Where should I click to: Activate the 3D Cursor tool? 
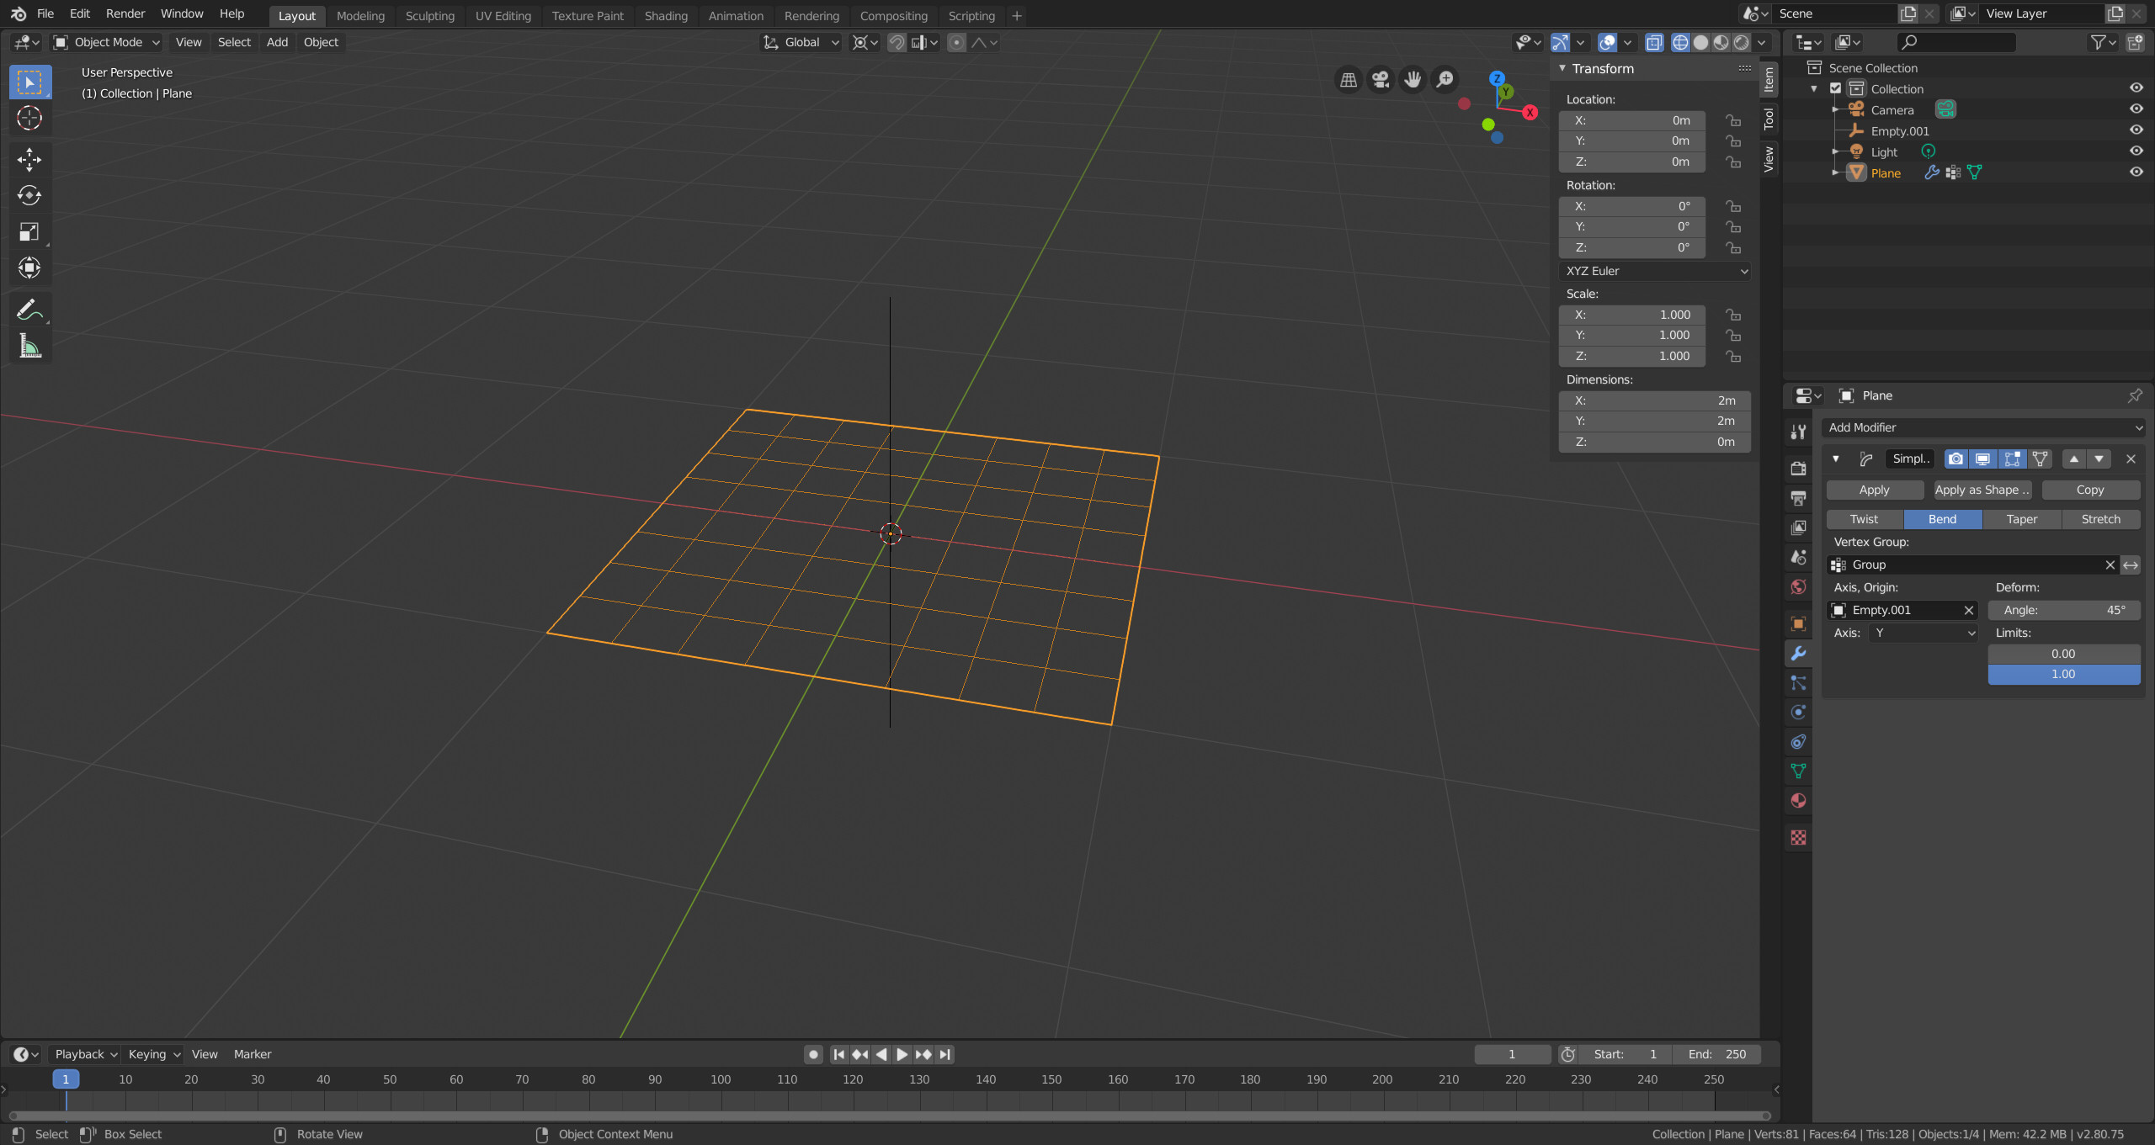click(x=29, y=119)
